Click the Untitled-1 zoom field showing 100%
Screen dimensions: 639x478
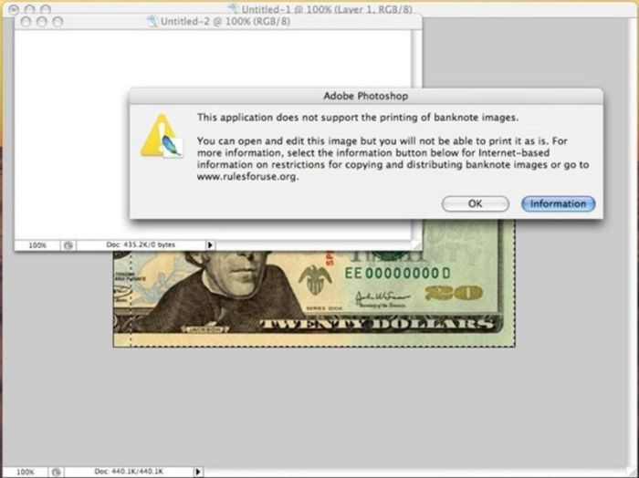coord(26,472)
